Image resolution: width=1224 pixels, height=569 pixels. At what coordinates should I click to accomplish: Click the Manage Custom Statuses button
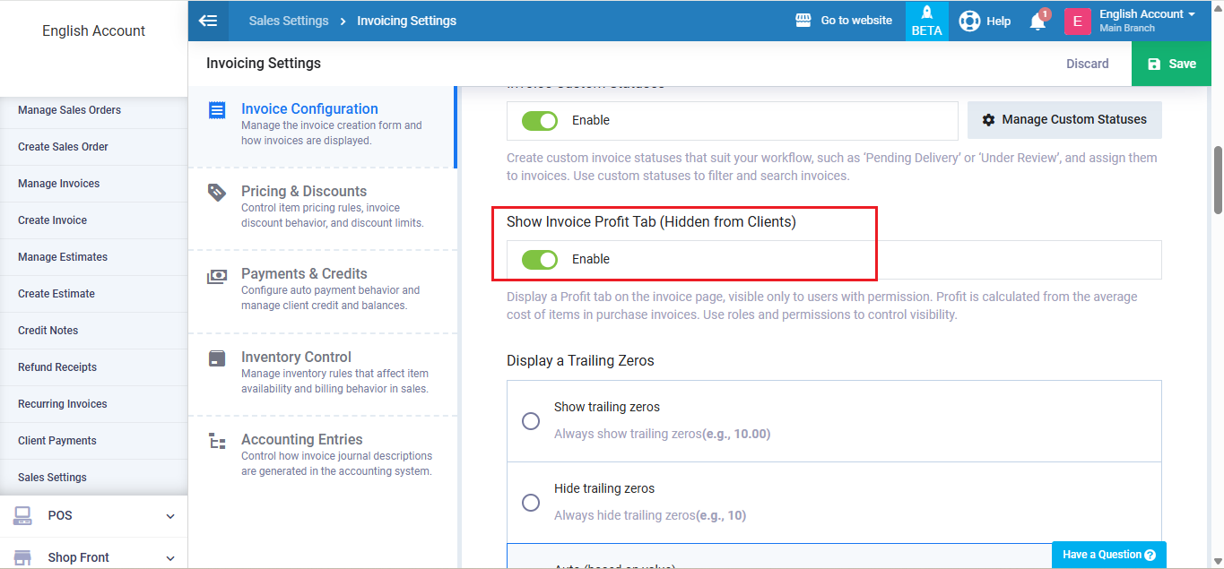[x=1064, y=120]
